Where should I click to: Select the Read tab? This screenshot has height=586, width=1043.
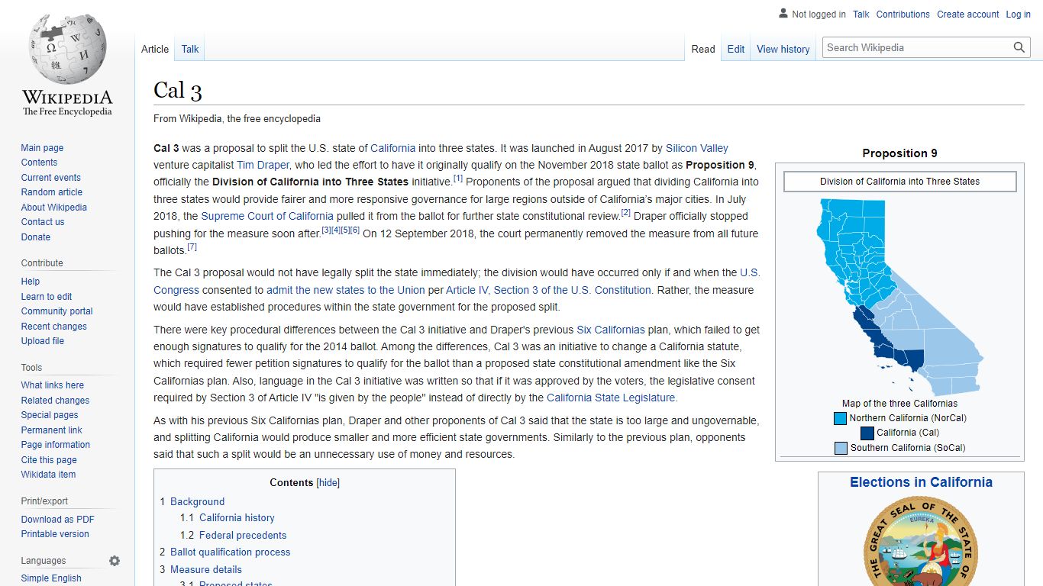click(703, 49)
